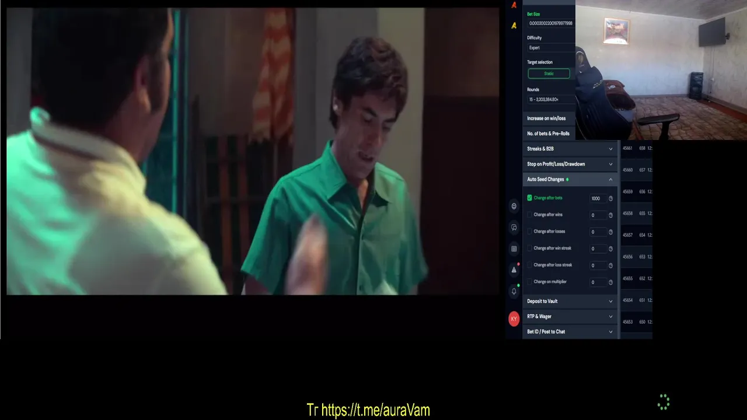747x420 pixels.
Task: Expand the Bet ID / Post to Chat section
Action: point(570,331)
